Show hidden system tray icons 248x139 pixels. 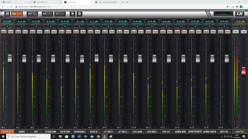[x=222, y=137]
